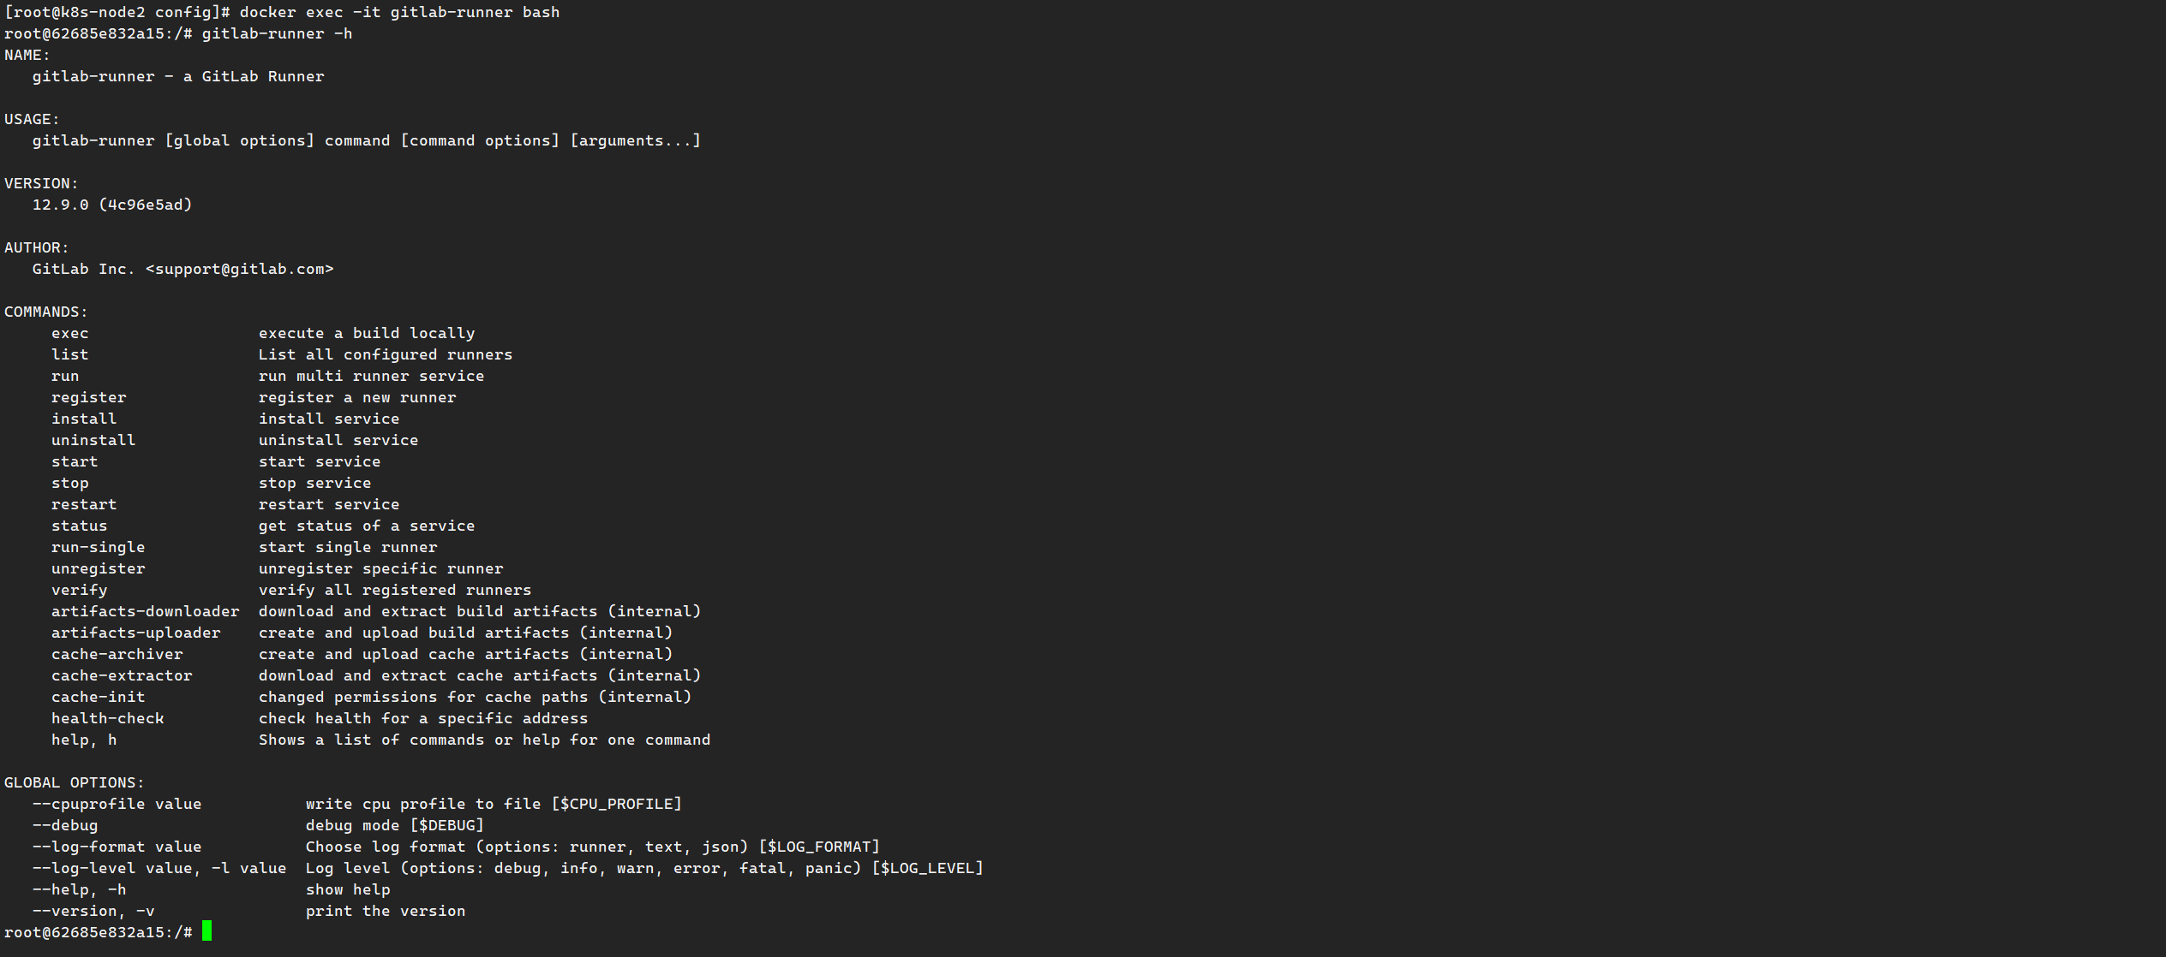
Task: Click the "--version, -v" option
Action: click(93, 911)
